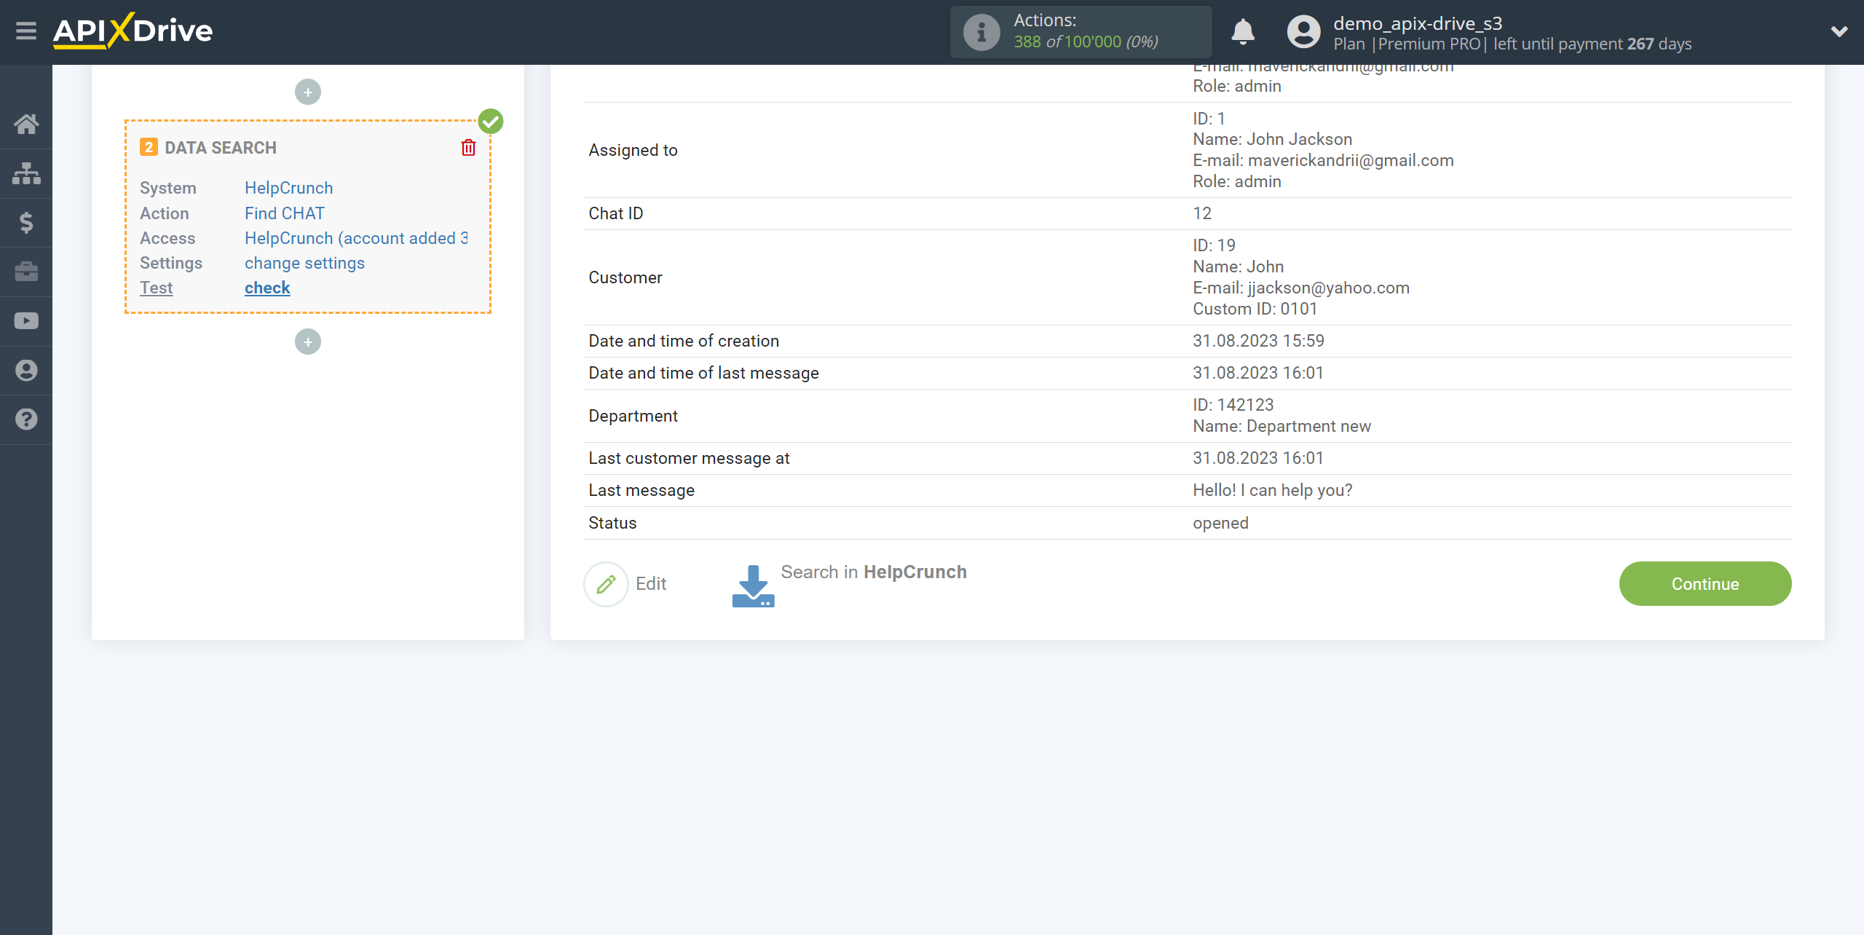Select Last customer message at label

pyautogui.click(x=689, y=458)
